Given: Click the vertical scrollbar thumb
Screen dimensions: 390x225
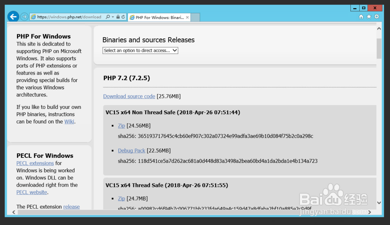Looking at the screenshot, I should 379,48.
